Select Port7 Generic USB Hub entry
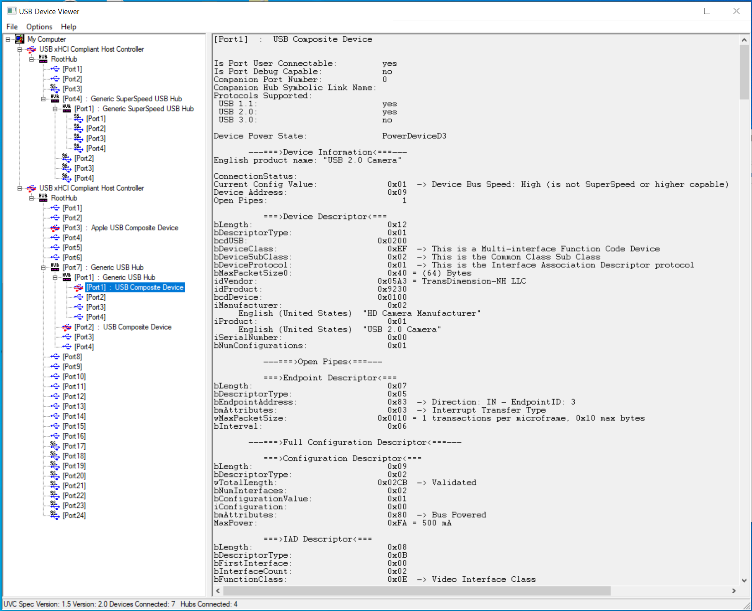The width and height of the screenshot is (752, 611). [x=103, y=267]
